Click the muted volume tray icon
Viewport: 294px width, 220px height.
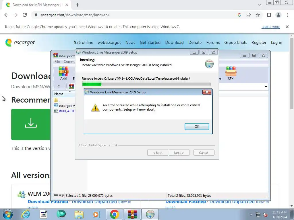[265, 215]
